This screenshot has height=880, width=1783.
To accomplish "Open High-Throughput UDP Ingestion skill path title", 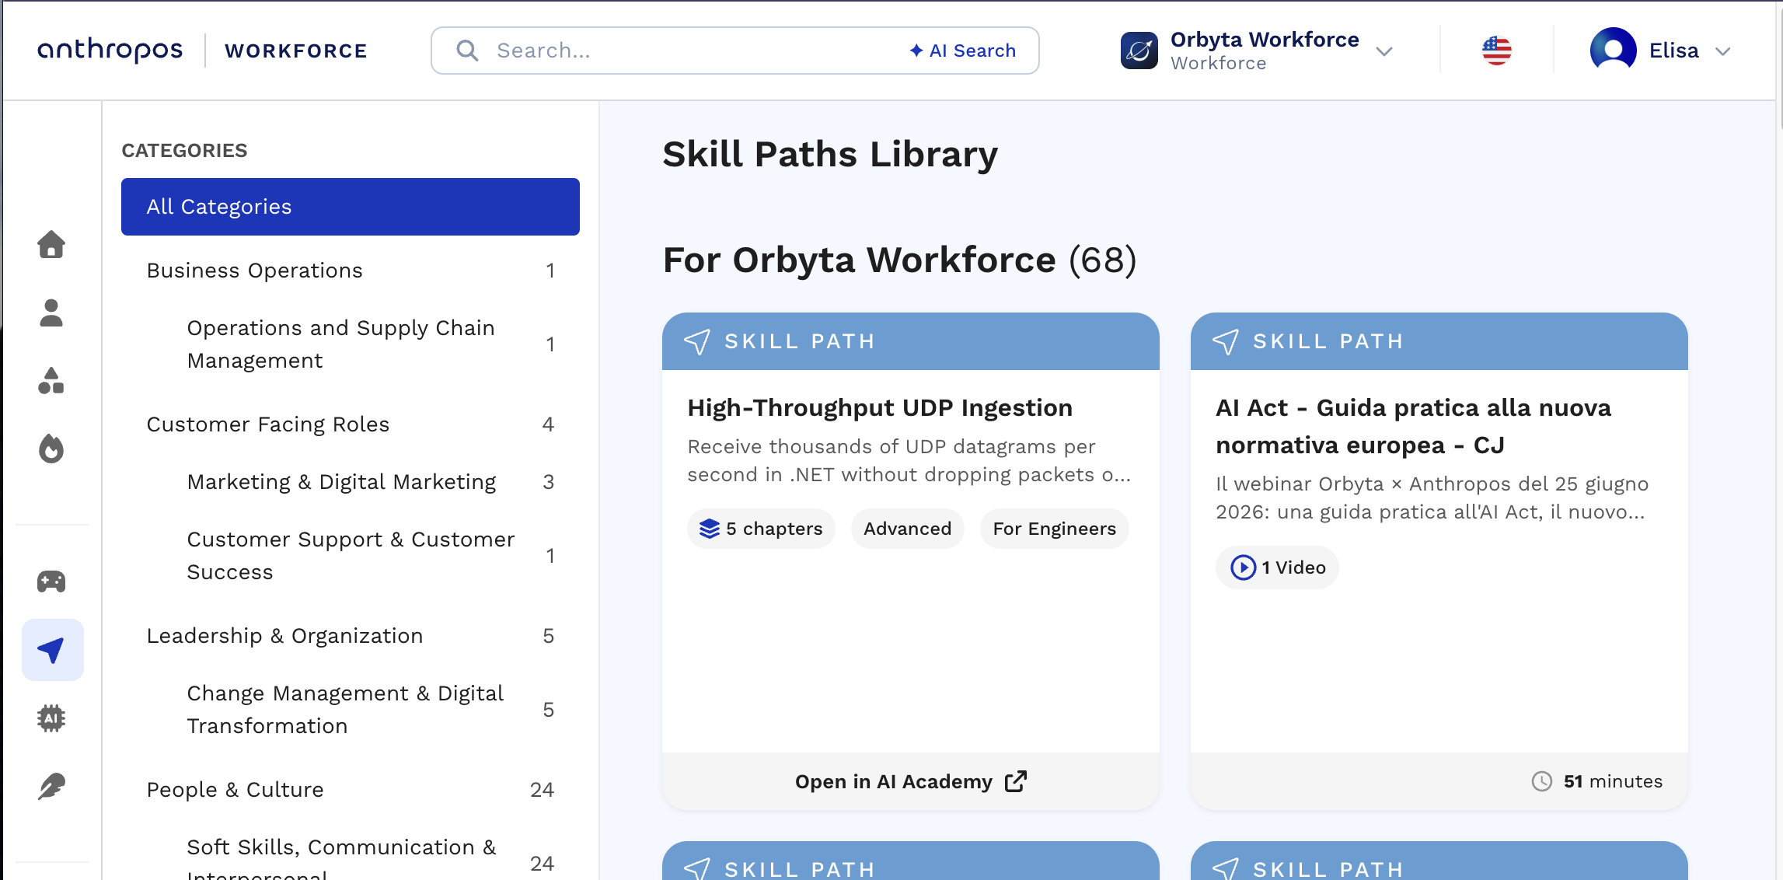I will tap(880, 407).
